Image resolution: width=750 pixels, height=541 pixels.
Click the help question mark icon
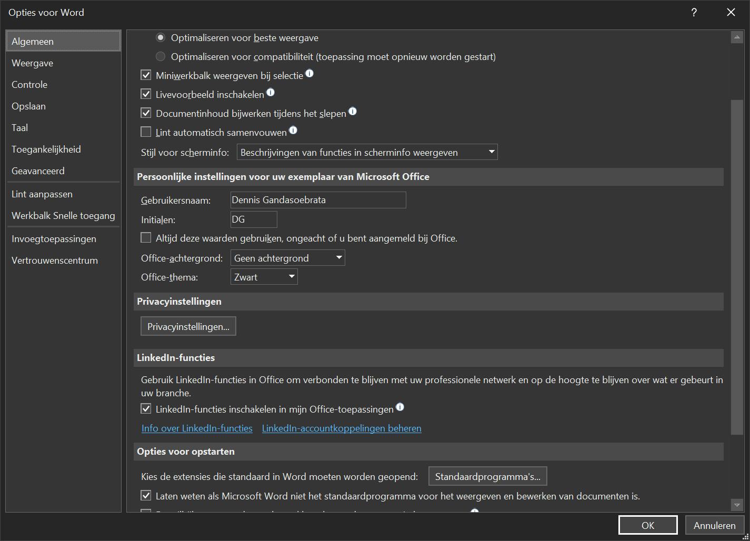click(694, 13)
